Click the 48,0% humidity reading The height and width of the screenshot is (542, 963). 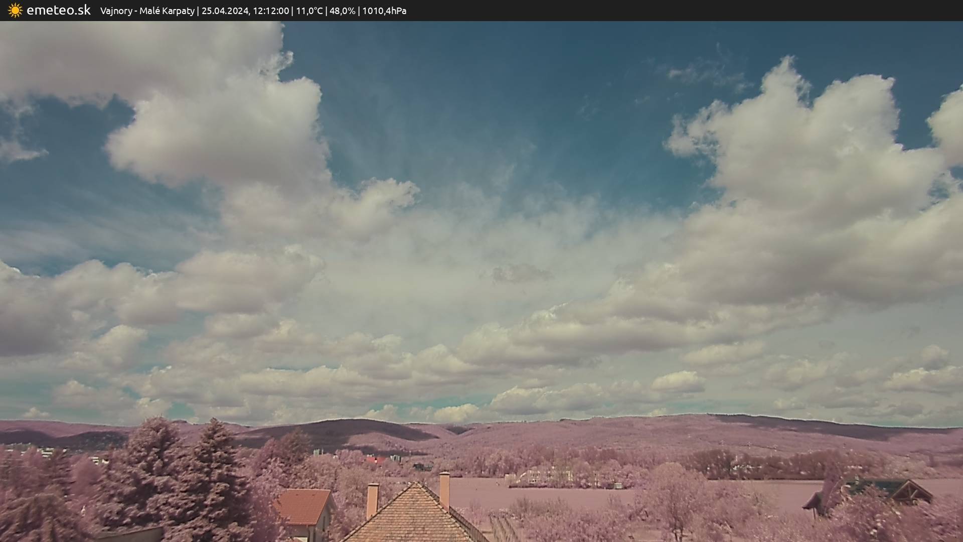click(x=342, y=11)
